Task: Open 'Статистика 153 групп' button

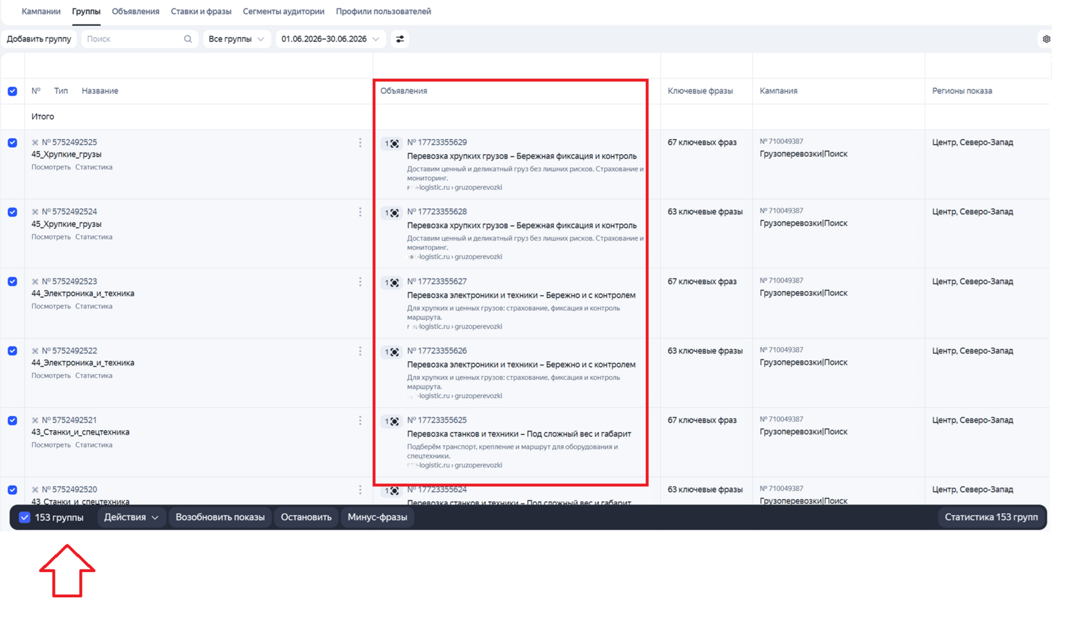Action: 991,517
